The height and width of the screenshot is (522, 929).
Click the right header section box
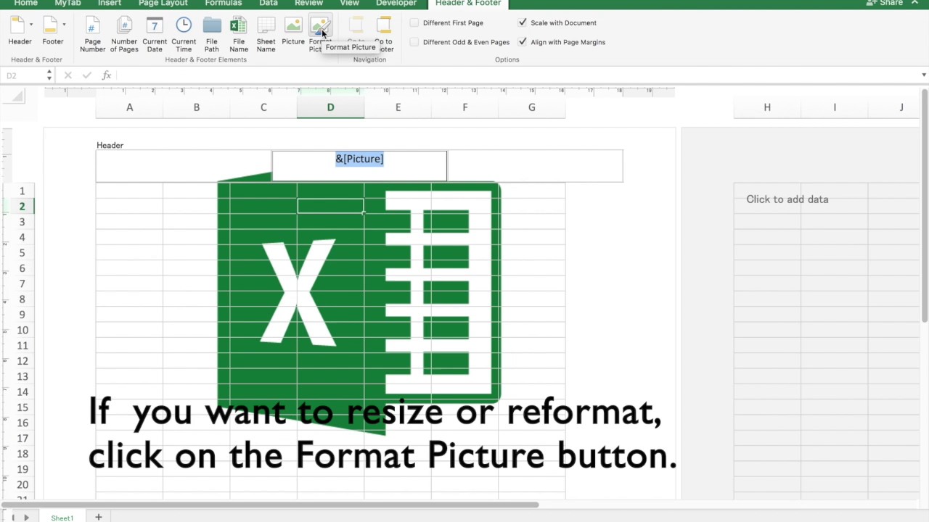point(535,165)
